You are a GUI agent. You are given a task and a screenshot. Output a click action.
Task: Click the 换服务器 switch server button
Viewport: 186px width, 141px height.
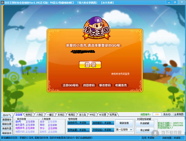coord(7,128)
